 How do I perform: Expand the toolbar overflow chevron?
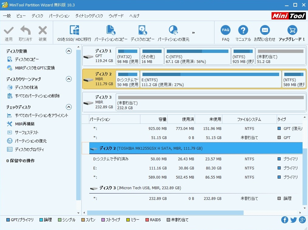coord(193,33)
